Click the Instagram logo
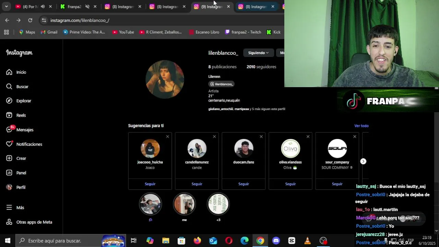The height and width of the screenshot is (247, 439). [19, 53]
